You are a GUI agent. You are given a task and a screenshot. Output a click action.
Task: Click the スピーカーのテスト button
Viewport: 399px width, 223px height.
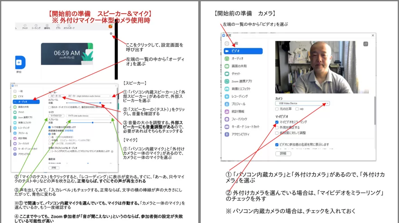click(56, 96)
